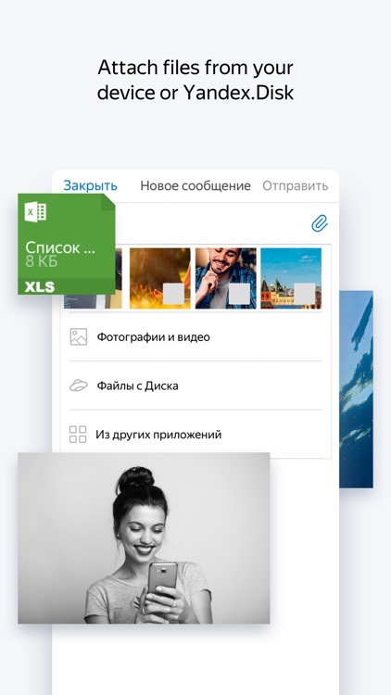Image resolution: width=391 pixels, height=695 pixels.
Task: Click the XLS label on the file card
Action: point(40,286)
